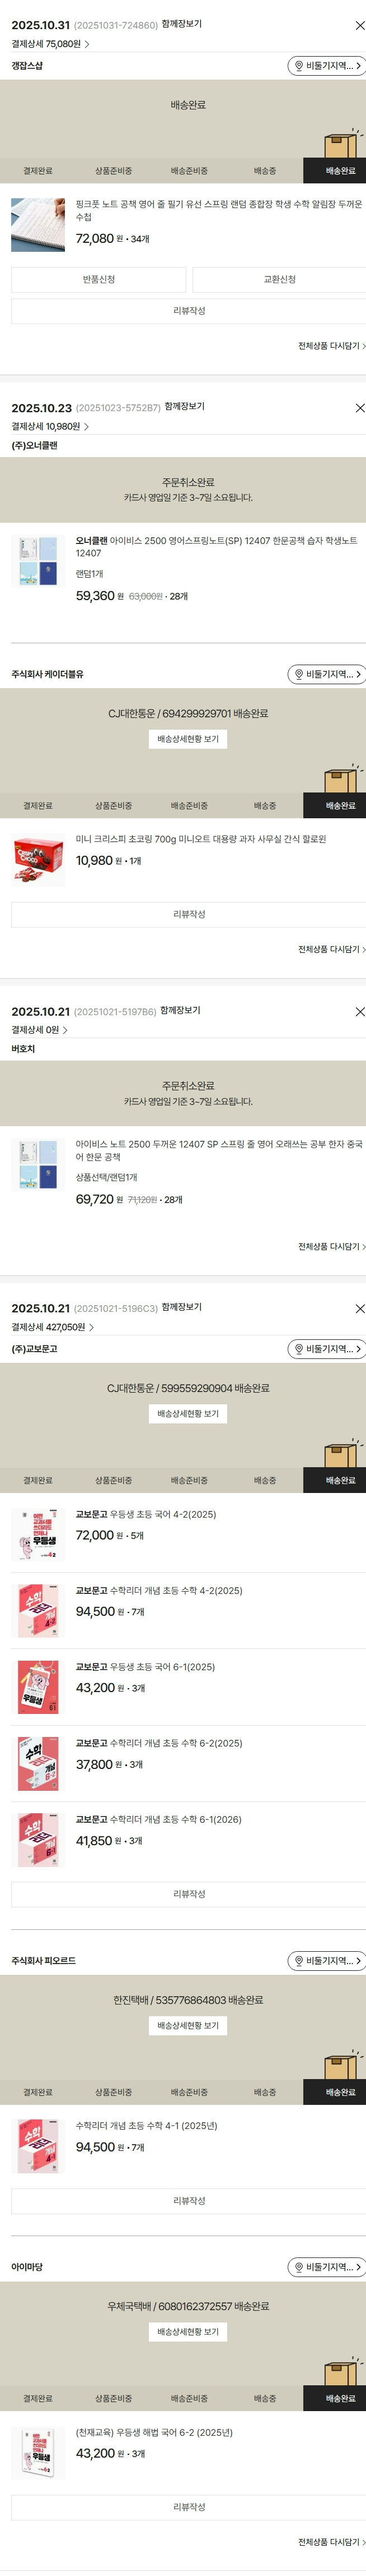Select 상품준비중 step in 교보문고 shipment

click(x=114, y=1480)
